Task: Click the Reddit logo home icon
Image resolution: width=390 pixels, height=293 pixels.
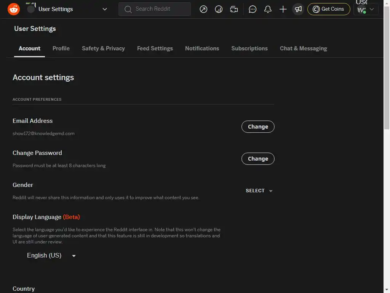Action: coord(14,9)
